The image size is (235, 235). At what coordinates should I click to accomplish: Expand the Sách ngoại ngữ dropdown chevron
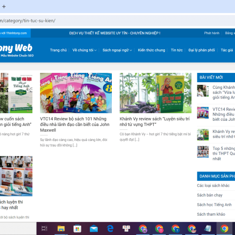(x=131, y=50)
